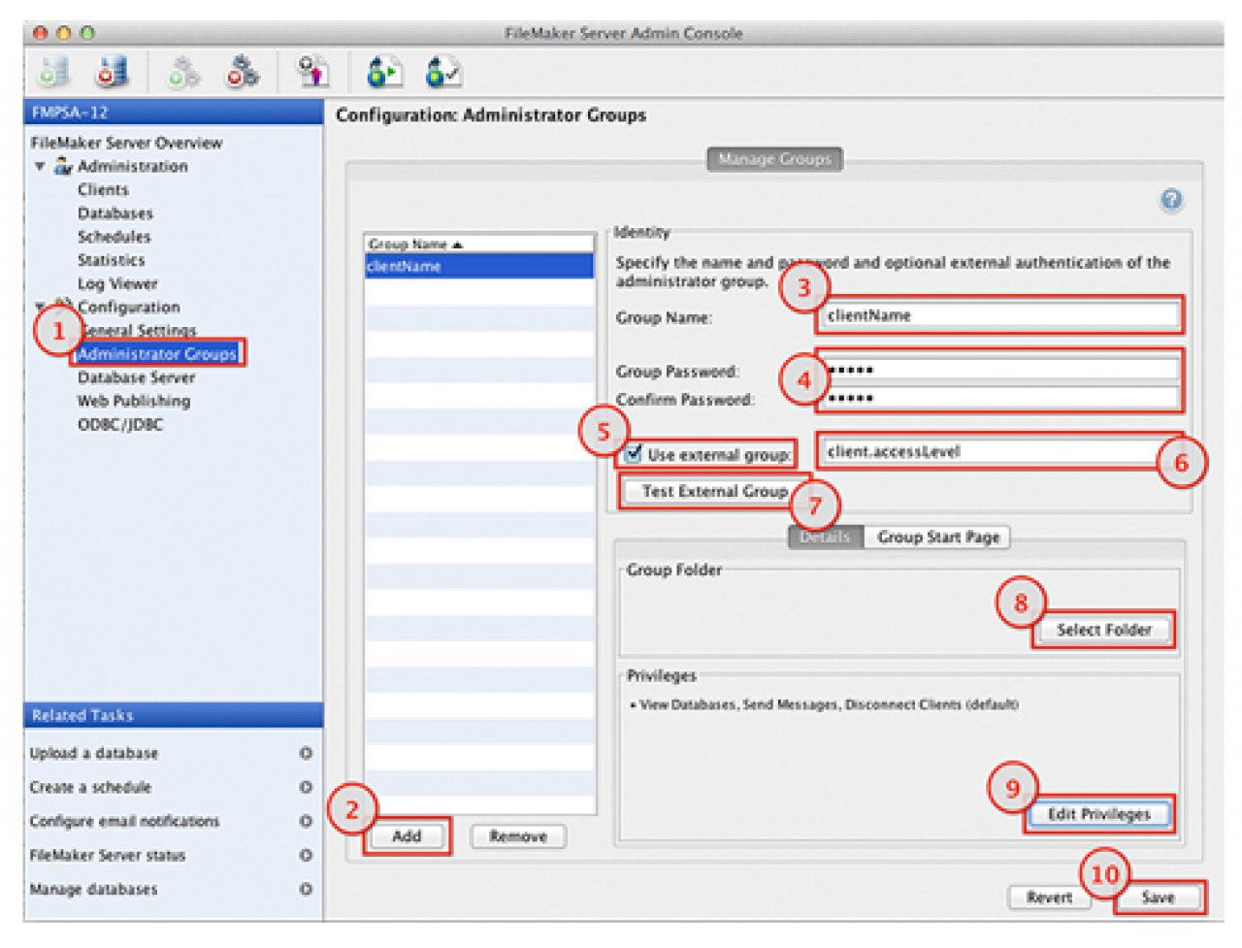The width and height of the screenshot is (1242, 948).
Task: Click the Save button
Action: click(1158, 898)
